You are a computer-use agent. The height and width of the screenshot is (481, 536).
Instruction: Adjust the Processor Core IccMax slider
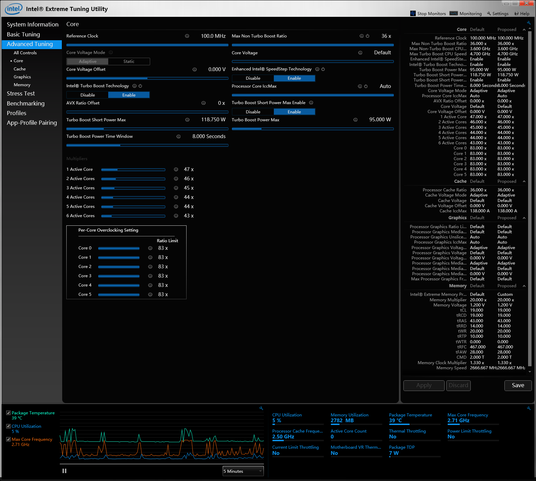pyautogui.click(x=313, y=95)
